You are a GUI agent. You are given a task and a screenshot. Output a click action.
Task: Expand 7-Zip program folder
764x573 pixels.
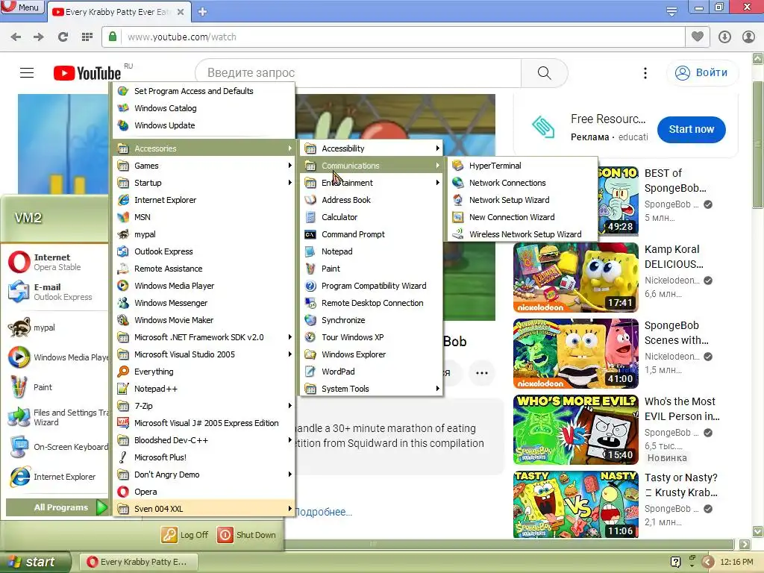(204, 405)
